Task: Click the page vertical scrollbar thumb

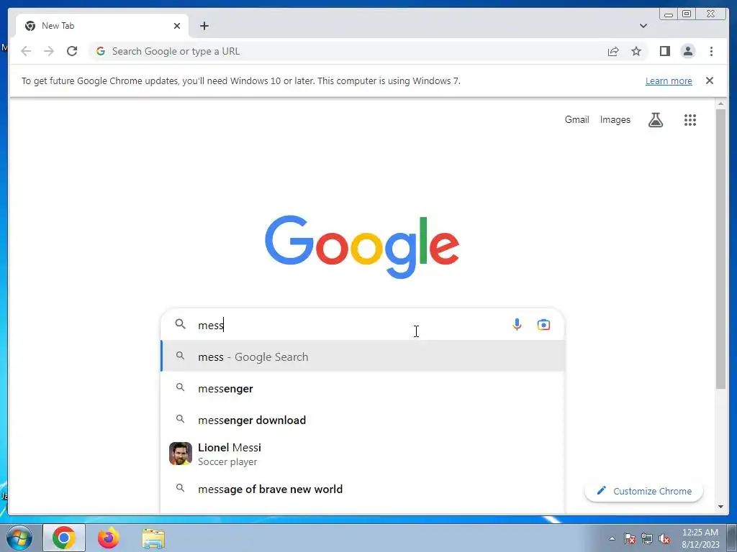Action: tap(720, 249)
